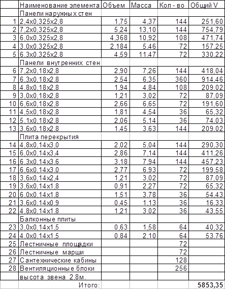225x289 pixels.
Task: Select cell containing 2,4x0,325x2,8
Action: click(x=60, y=21)
